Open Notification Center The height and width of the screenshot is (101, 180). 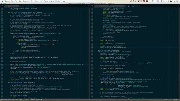177,1
